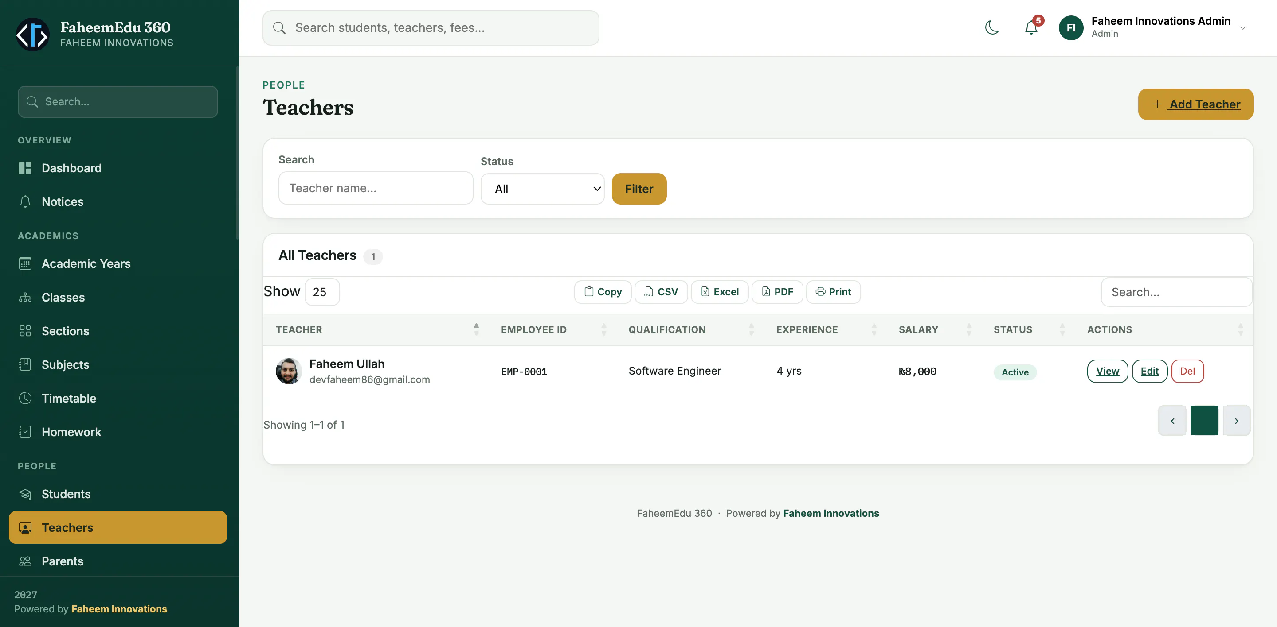Expand the admin account menu chevron
This screenshot has height=627, width=1277.
[1243, 28]
